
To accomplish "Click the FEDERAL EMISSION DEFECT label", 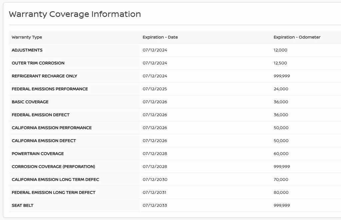I will click(x=41, y=115).
